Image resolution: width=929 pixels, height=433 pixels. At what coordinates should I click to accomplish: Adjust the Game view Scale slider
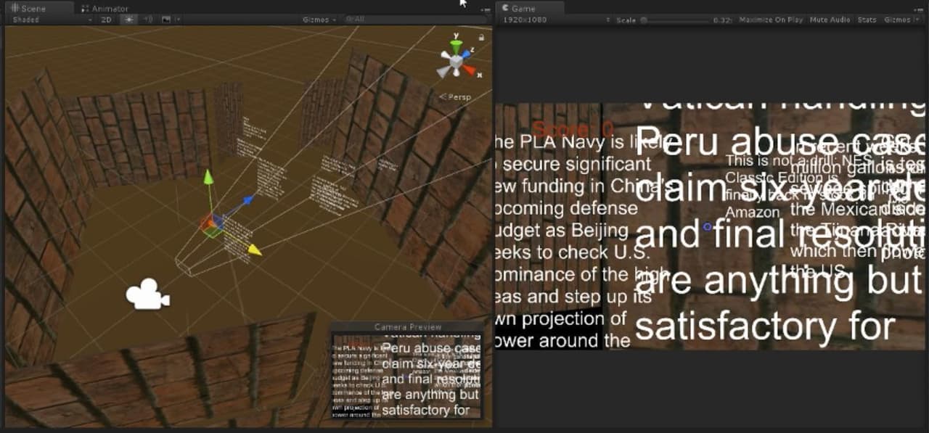[x=675, y=20]
